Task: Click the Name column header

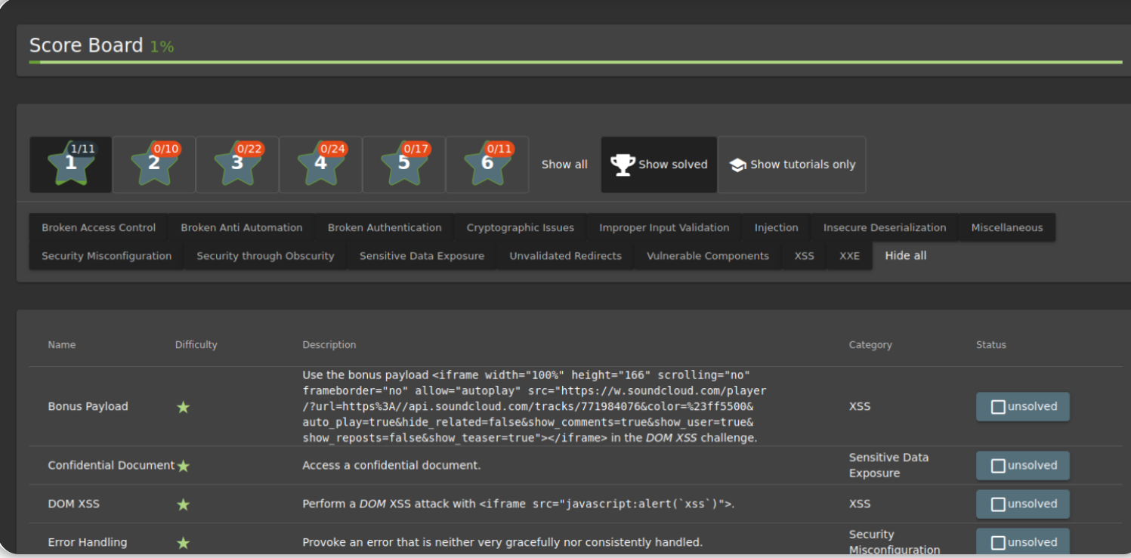Action: [x=62, y=344]
